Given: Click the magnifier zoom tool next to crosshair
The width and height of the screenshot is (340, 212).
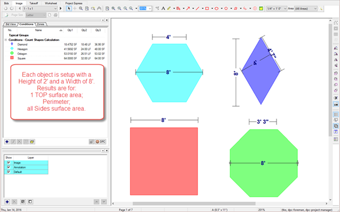Looking at the screenshot, I should (x=81, y=8).
